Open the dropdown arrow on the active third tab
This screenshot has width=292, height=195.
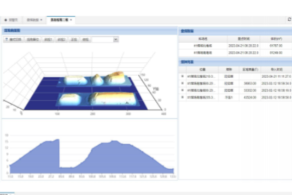pos(71,20)
